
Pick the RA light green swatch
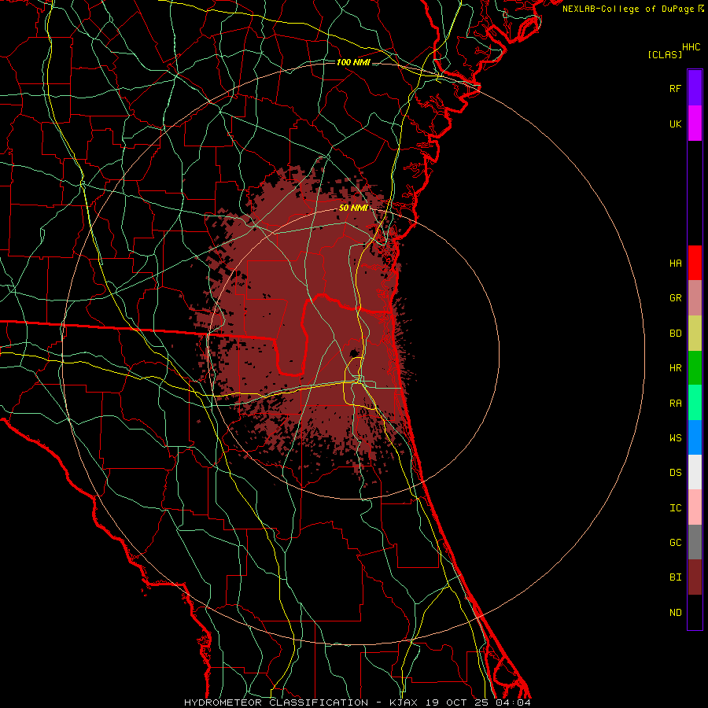(695, 403)
